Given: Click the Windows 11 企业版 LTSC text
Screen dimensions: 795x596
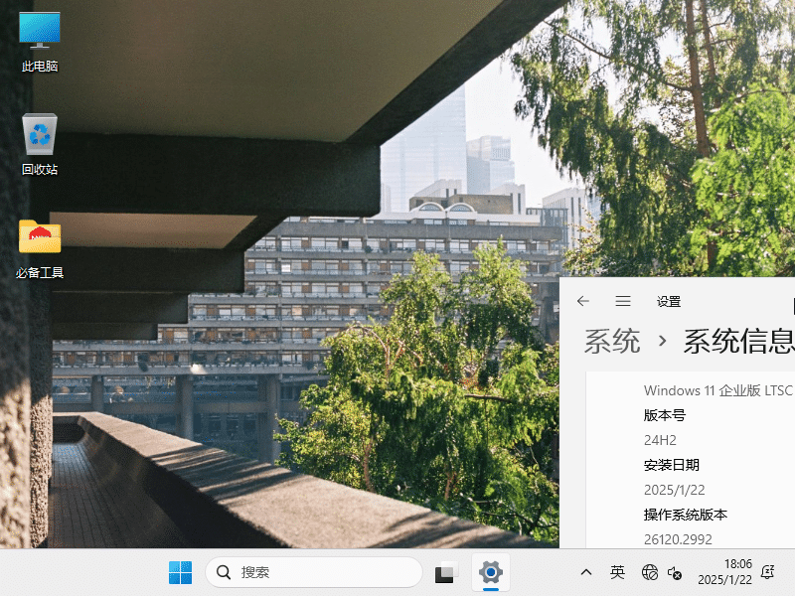Looking at the screenshot, I should (x=717, y=390).
